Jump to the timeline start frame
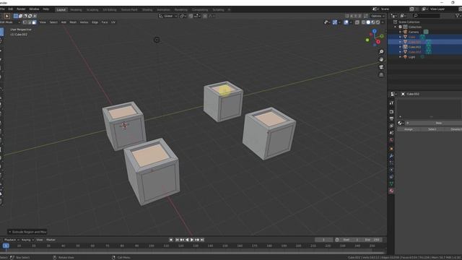 pyautogui.click(x=177, y=240)
